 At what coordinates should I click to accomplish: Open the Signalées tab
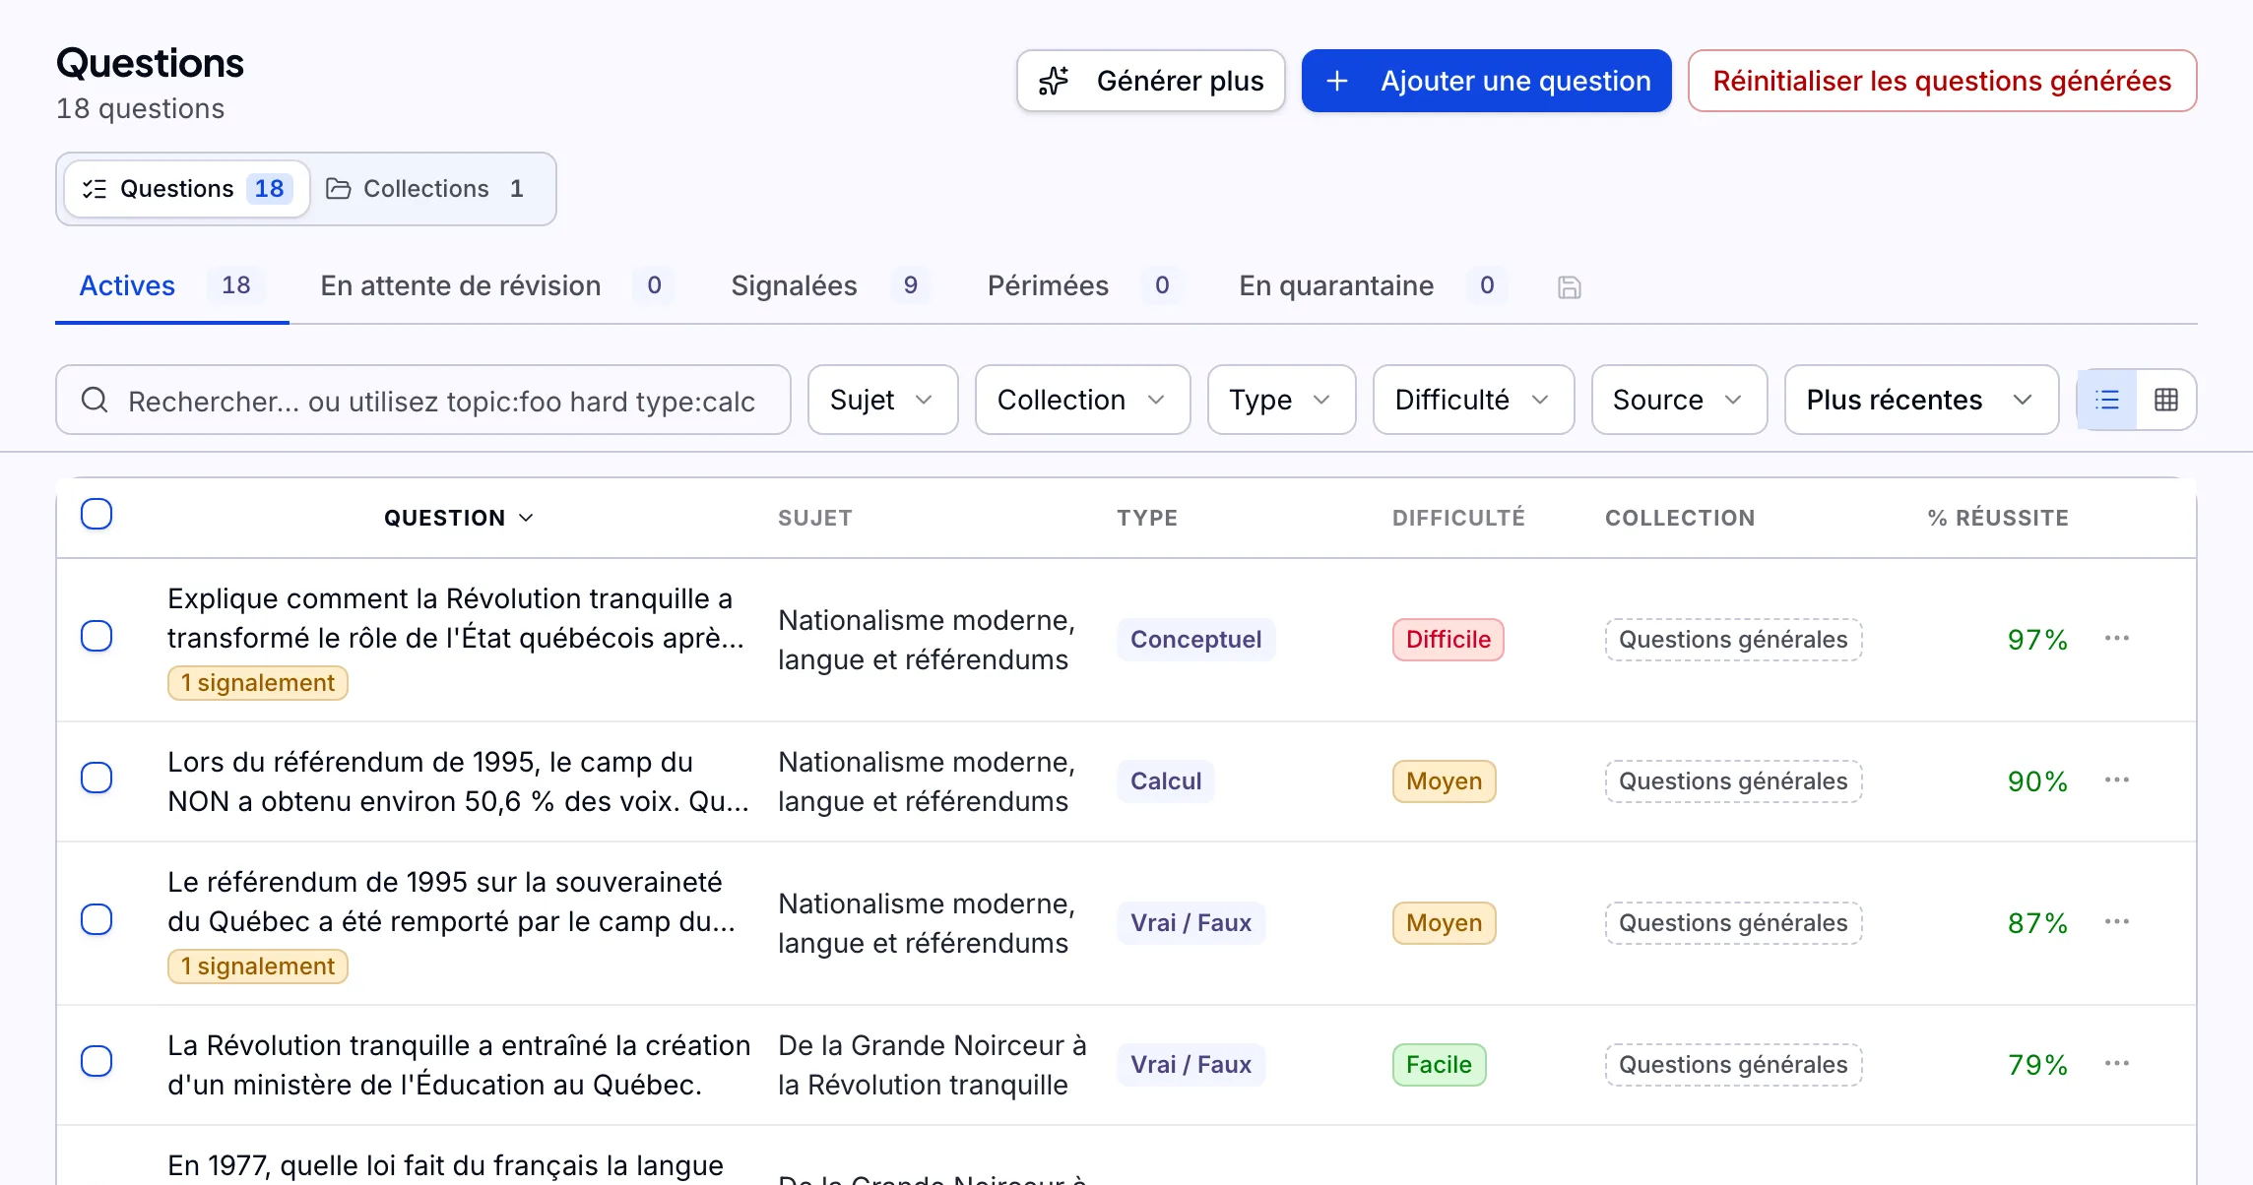point(830,286)
